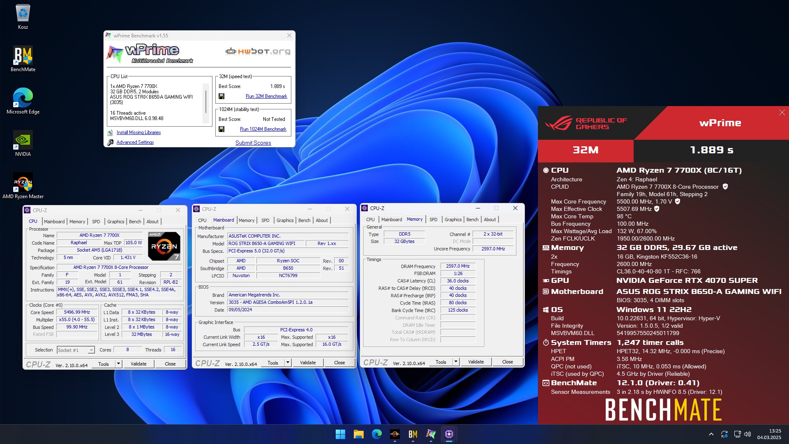Image resolution: width=789 pixels, height=444 pixels.
Task: Open Bench tab in first CPU-Z window
Action: [x=135, y=222]
